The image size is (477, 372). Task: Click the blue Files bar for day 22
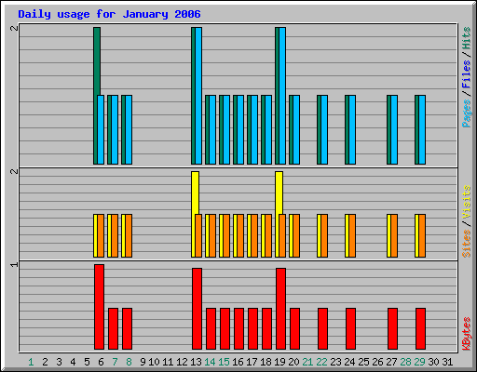[324, 129]
